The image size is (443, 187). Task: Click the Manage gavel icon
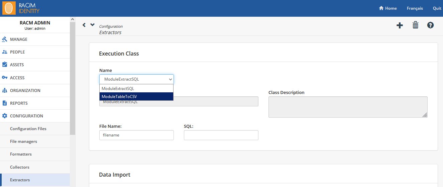pos(5,39)
